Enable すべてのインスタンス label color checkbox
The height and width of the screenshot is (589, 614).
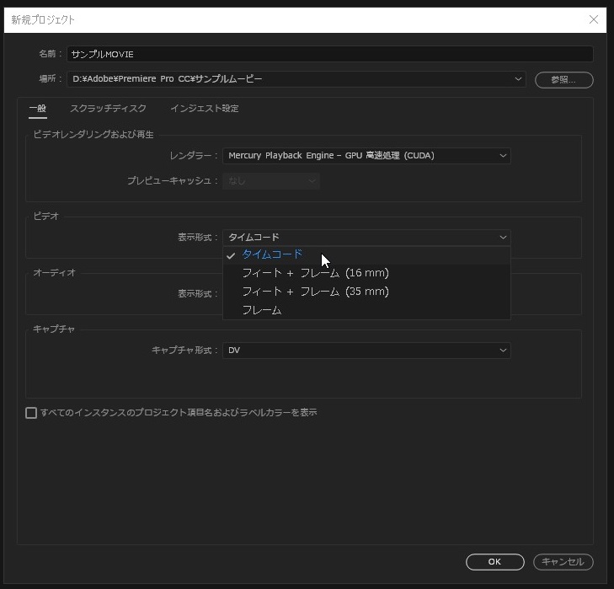coord(31,413)
